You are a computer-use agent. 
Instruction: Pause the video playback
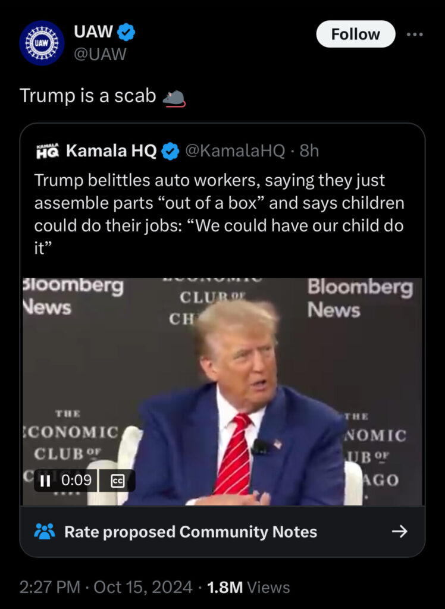45,480
